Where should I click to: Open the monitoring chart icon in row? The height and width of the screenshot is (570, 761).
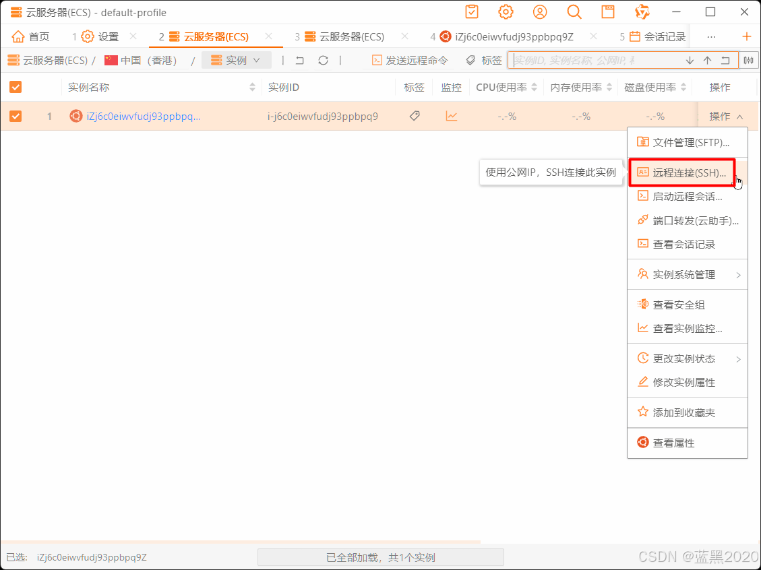click(452, 115)
